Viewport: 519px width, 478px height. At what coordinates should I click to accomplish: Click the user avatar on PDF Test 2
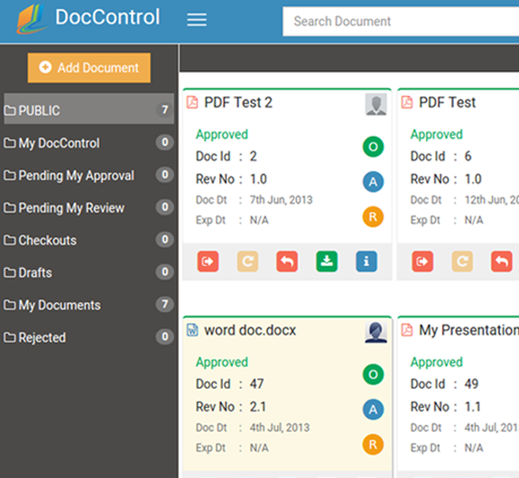pyautogui.click(x=375, y=105)
